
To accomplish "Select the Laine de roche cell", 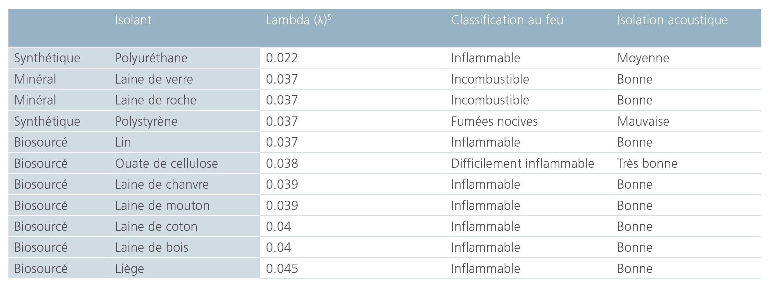I will click(x=156, y=100).
